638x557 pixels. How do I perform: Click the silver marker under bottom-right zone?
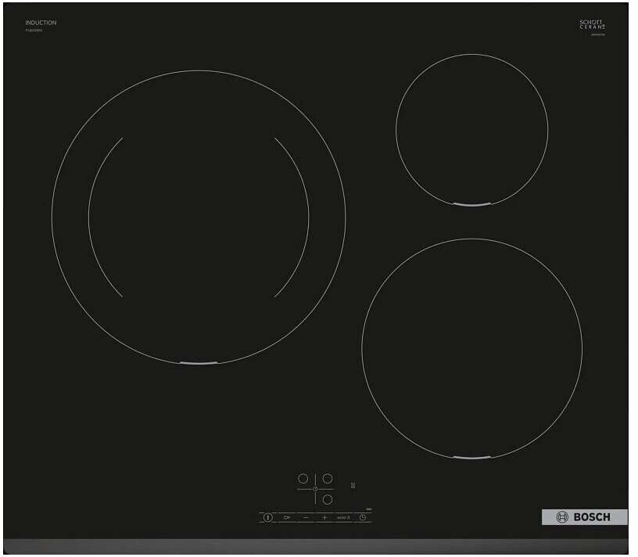click(x=471, y=457)
